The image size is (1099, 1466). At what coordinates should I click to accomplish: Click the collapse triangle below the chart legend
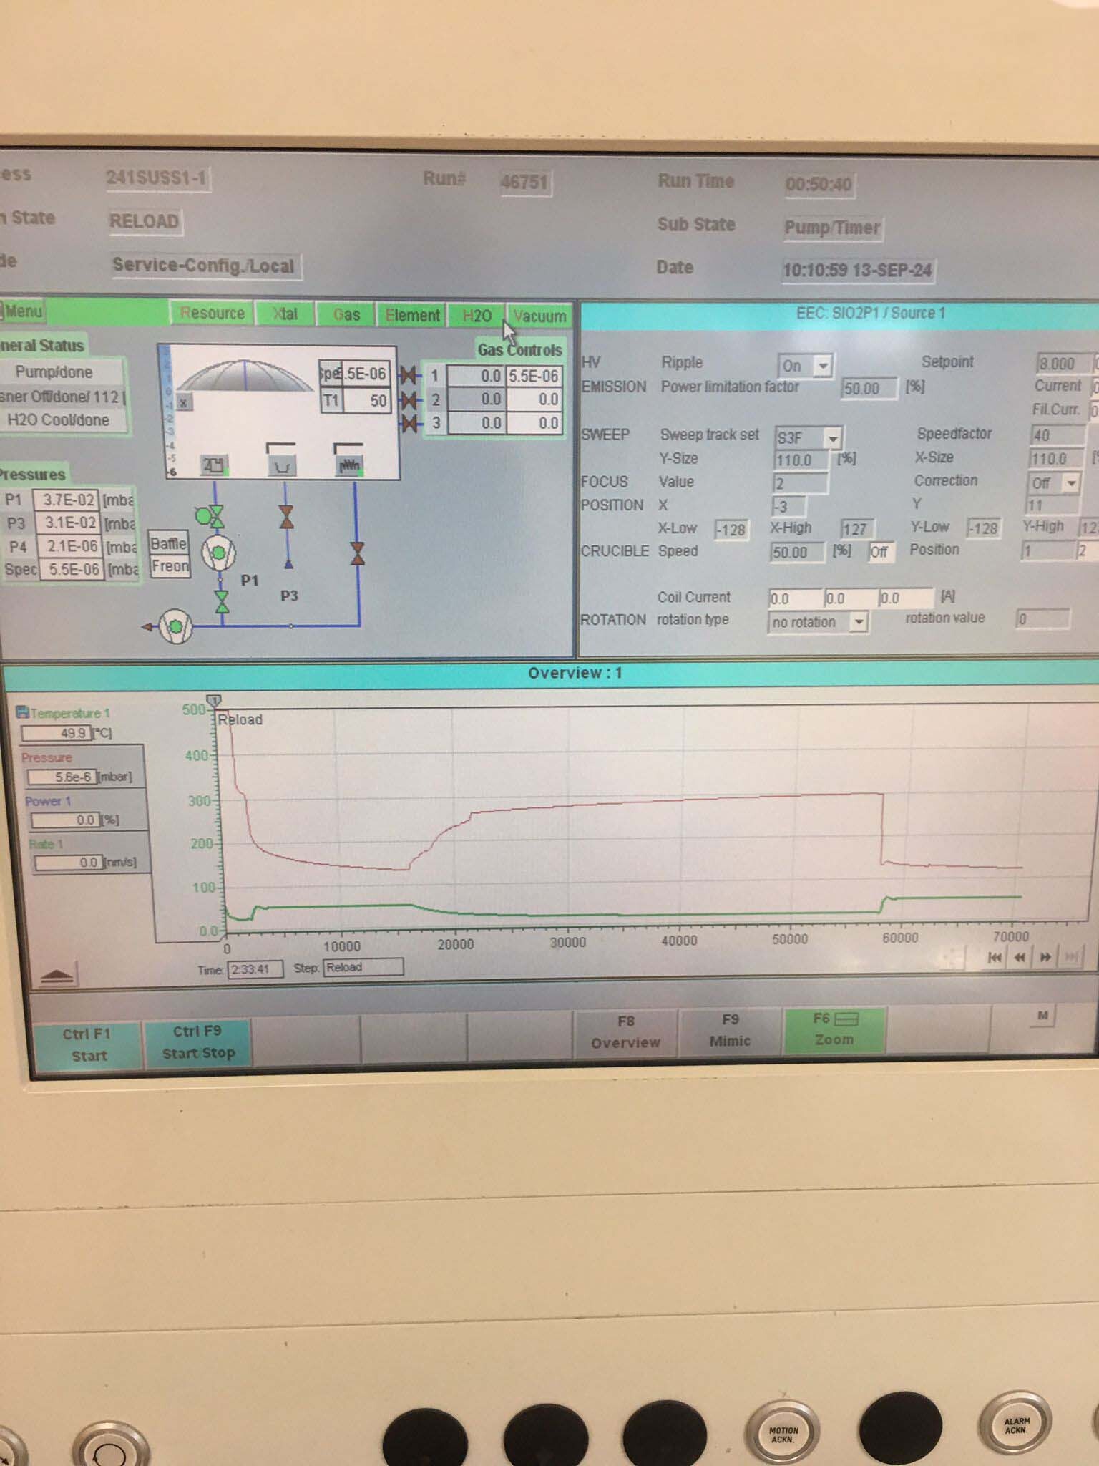[x=57, y=975]
